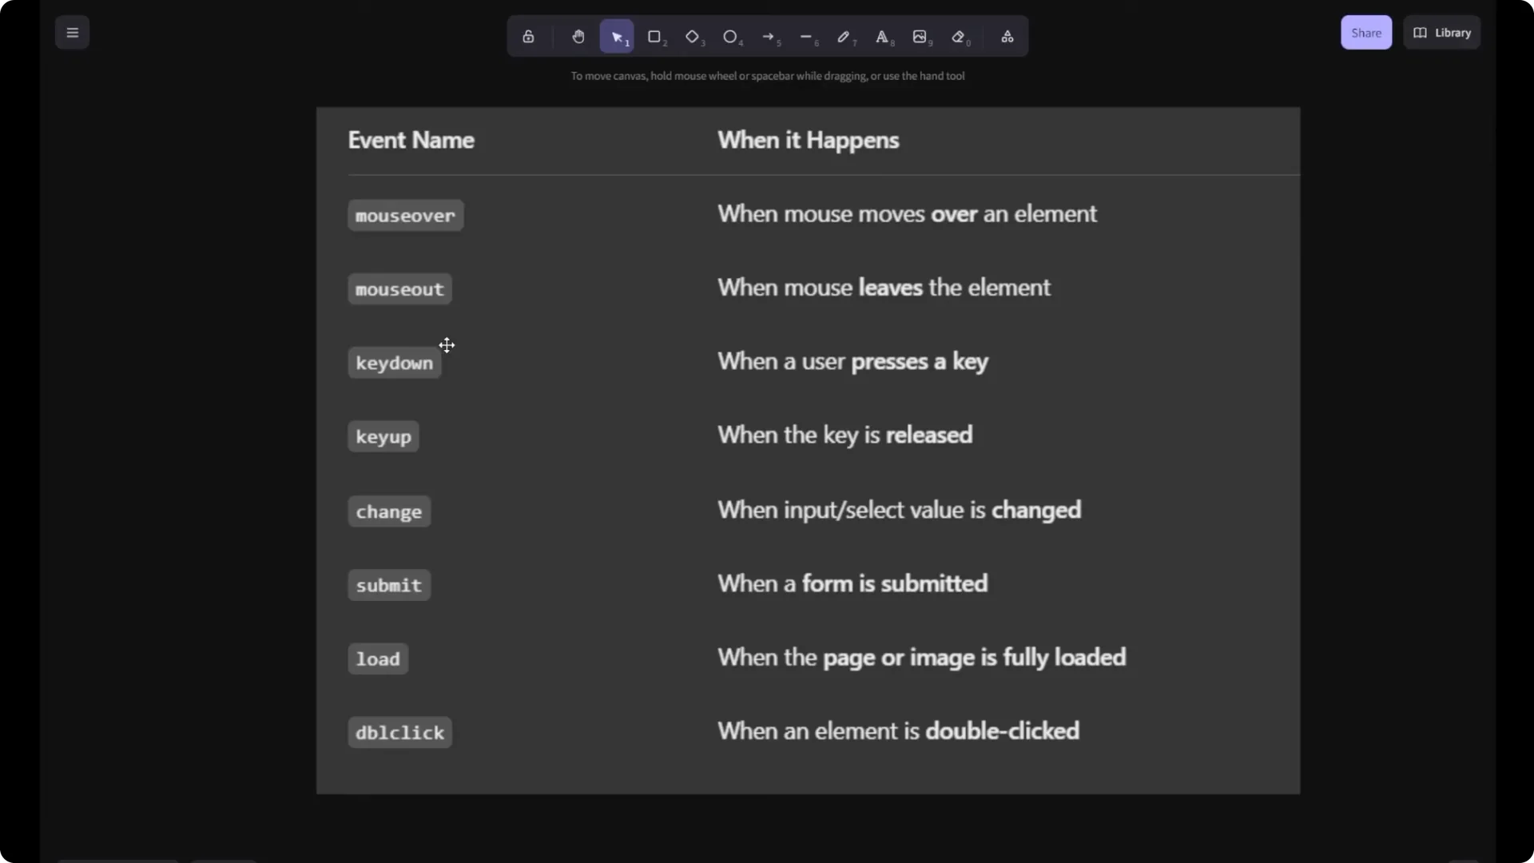The width and height of the screenshot is (1534, 863).
Task: Select the Eraser tool
Action: tap(960, 36)
